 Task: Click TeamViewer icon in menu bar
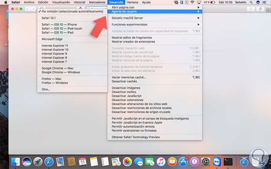pos(182,2)
